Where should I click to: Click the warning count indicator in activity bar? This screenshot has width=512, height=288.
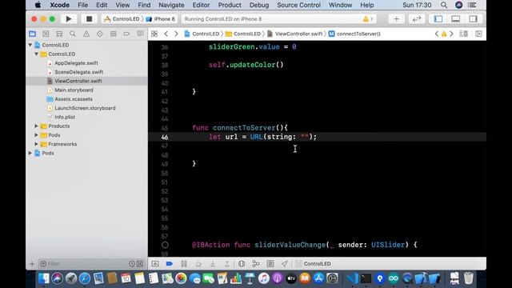[368, 19]
